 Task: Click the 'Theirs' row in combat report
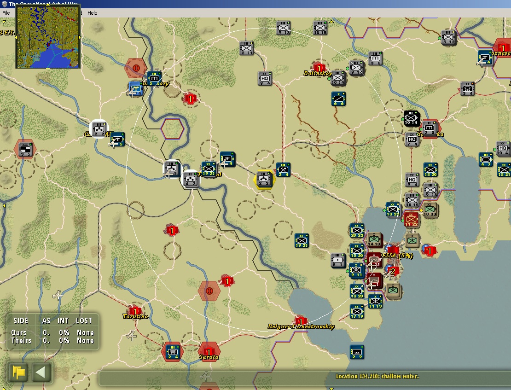click(x=52, y=340)
